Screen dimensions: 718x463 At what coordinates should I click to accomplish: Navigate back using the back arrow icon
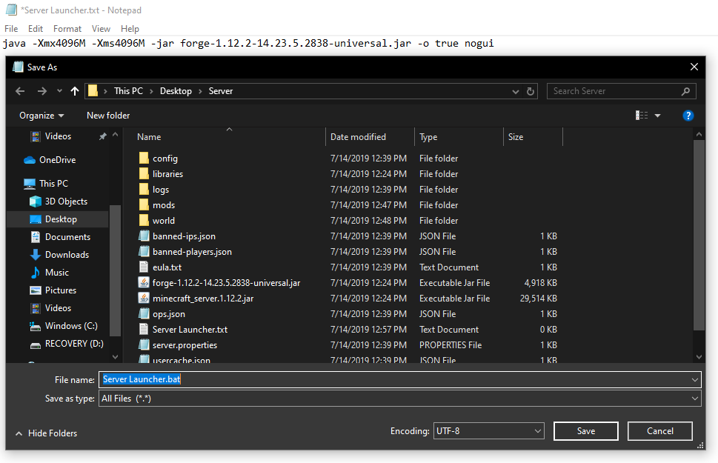pyautogui.click(x=19, y=90)
